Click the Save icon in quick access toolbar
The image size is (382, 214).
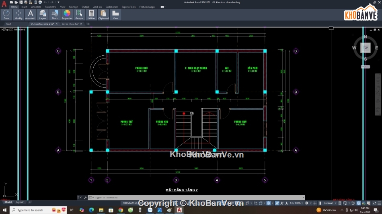point(21,2)
